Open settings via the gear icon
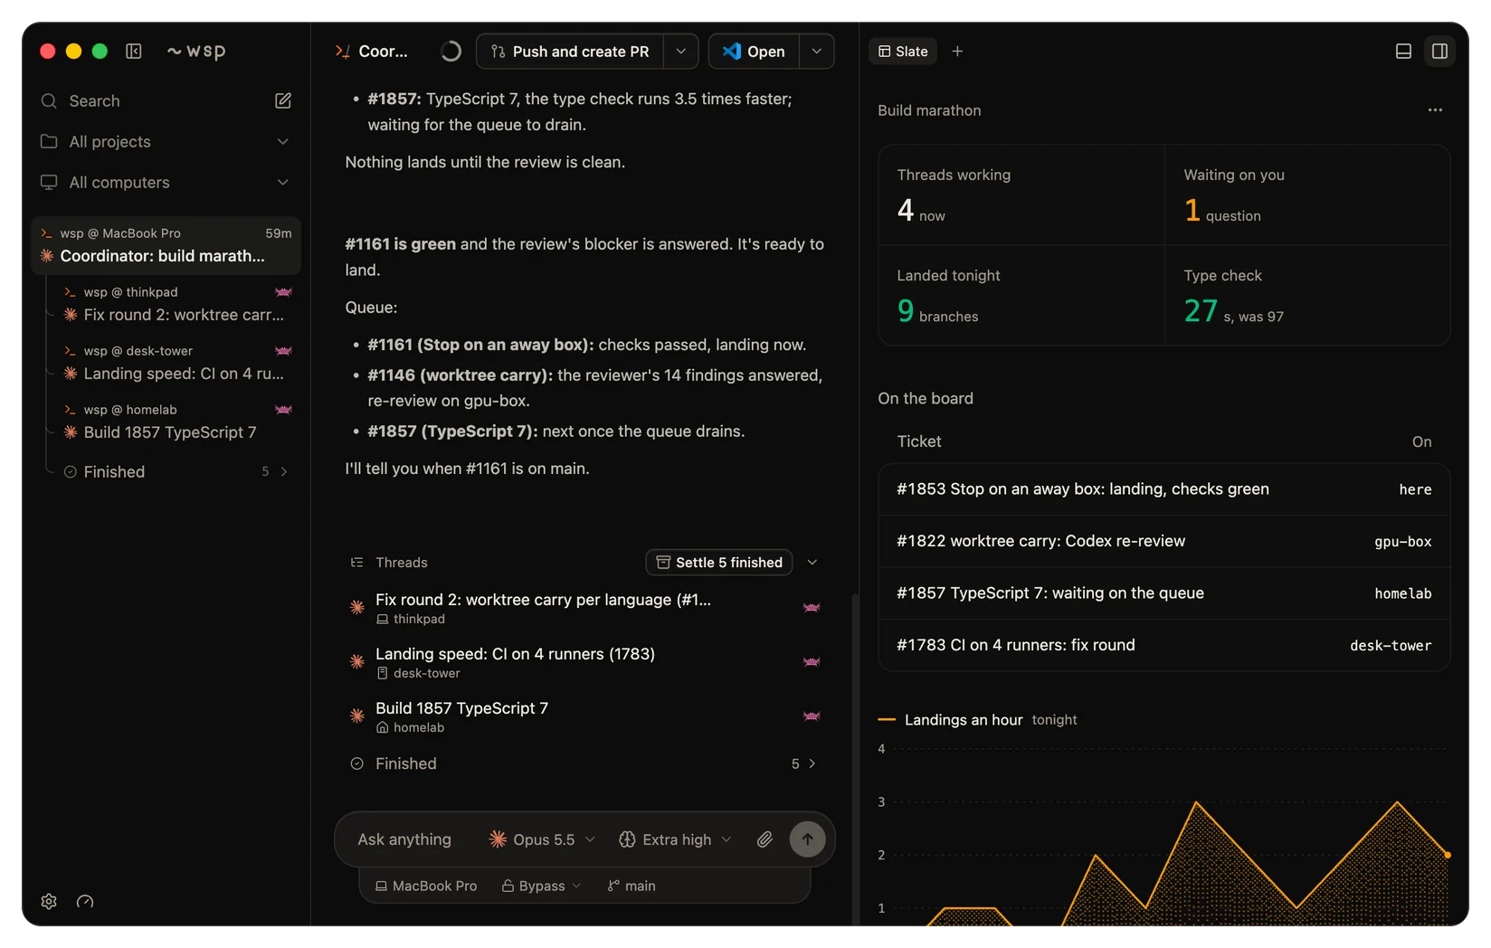The image size is (1491, 948). point(49,901)
